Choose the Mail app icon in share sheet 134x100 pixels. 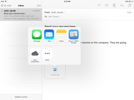coord(49,34)
